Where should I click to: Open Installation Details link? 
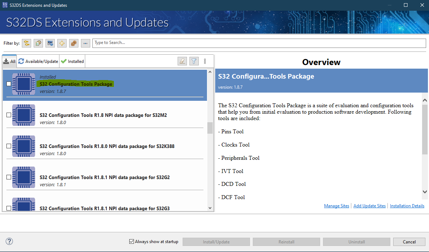[x=407, y=206]
